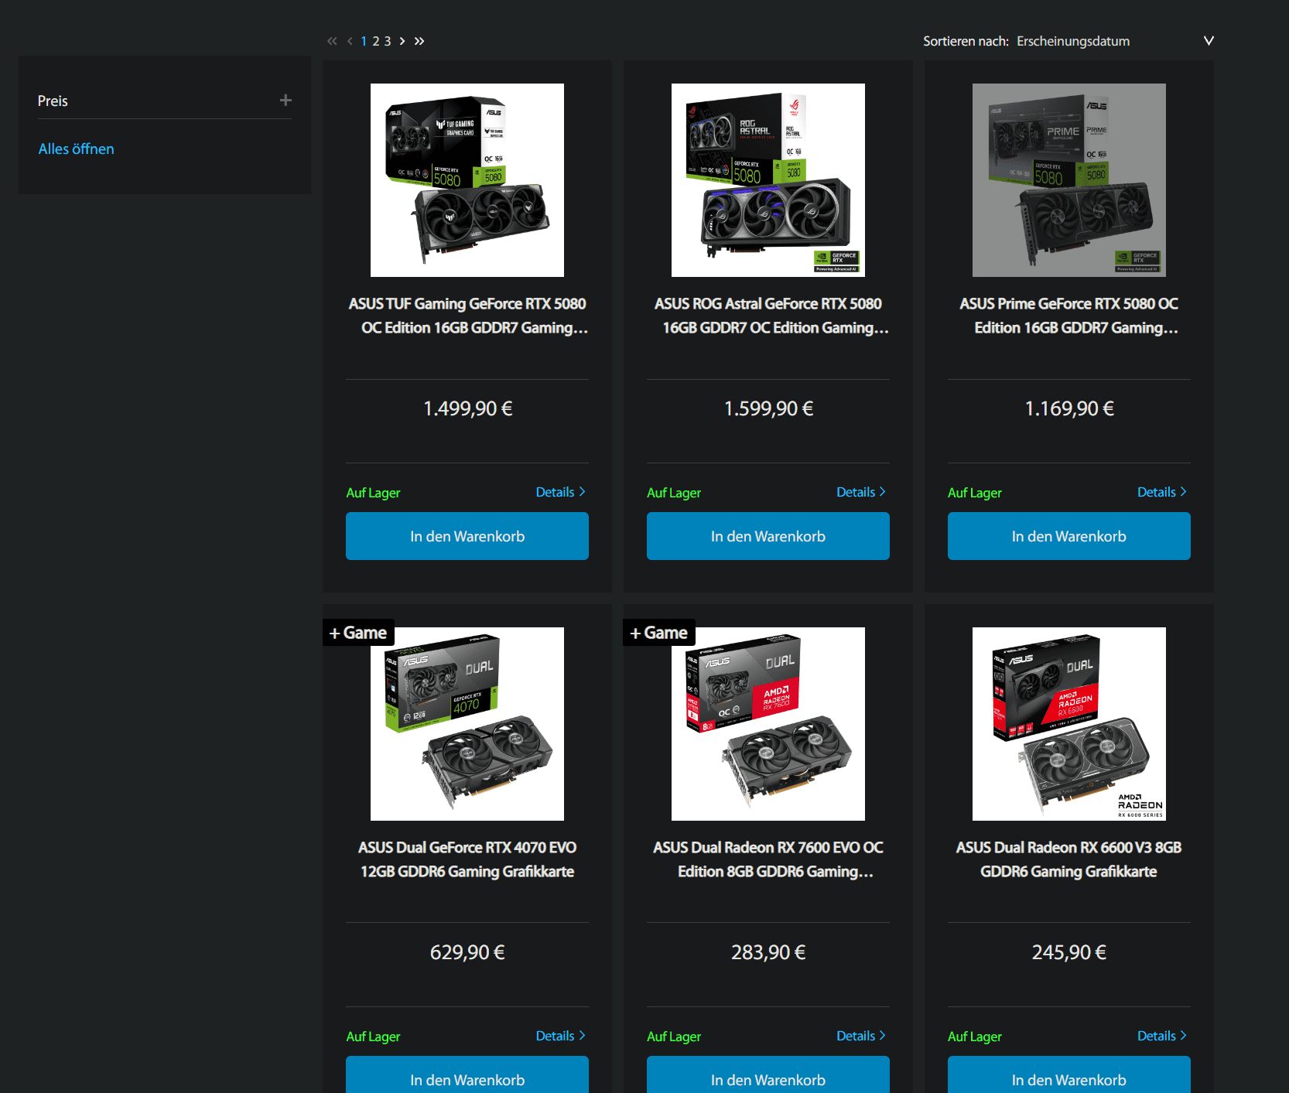Add ASUS Prime RTX 5080 OC to Warenkorb
Image resolution: width=1289 pixels, height=1093 pixels.
pyautogui.click(x=1069, y=536)
